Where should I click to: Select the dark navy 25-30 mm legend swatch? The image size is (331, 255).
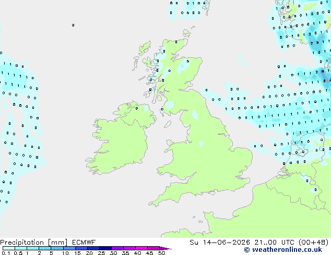tap(105, 248)
